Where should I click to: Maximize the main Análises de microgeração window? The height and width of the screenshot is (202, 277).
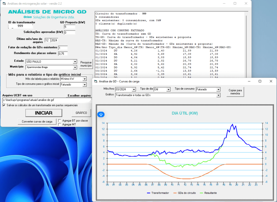tap(235, 4)
